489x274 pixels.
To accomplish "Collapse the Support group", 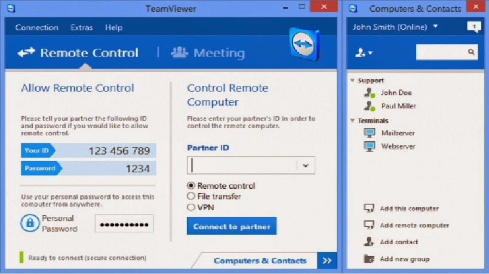I will pyautogui.click(x=352, y=80).
